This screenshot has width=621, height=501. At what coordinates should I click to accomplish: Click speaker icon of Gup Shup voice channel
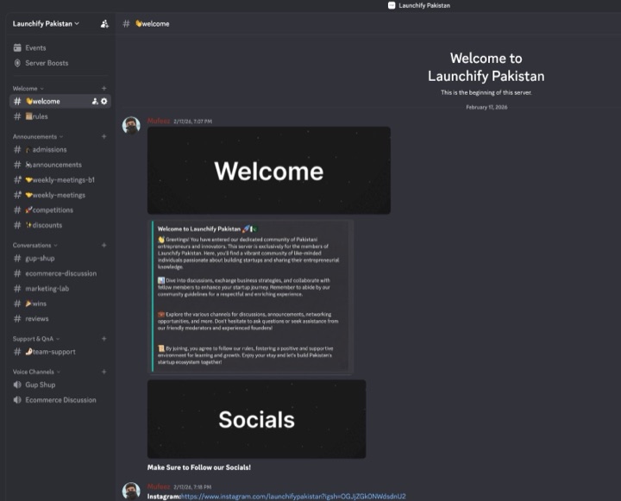pyautogui.click(x=17, y=385)
